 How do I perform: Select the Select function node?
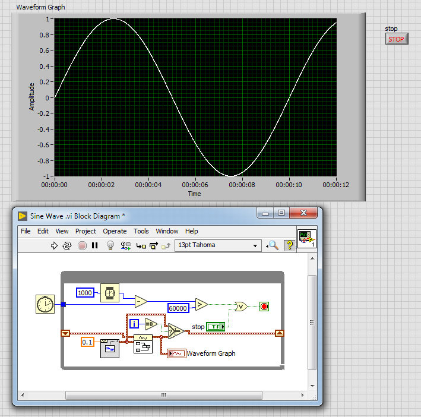click(176, 331)
